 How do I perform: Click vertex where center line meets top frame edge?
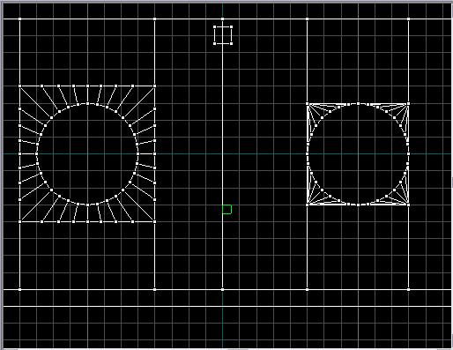point(222,19)
